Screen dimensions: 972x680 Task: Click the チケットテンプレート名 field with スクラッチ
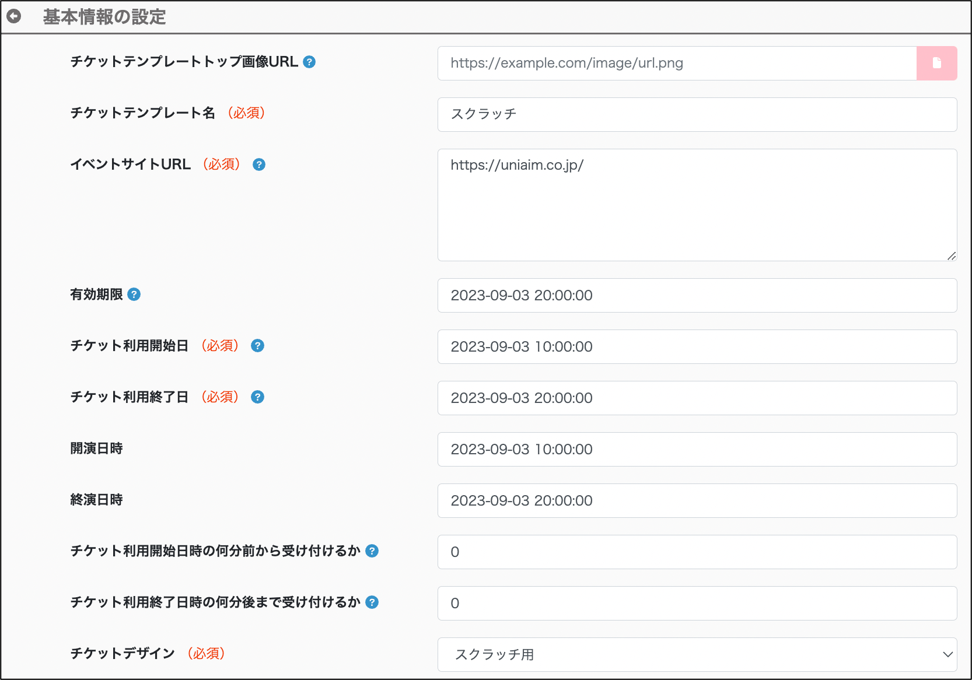(697, 114)
